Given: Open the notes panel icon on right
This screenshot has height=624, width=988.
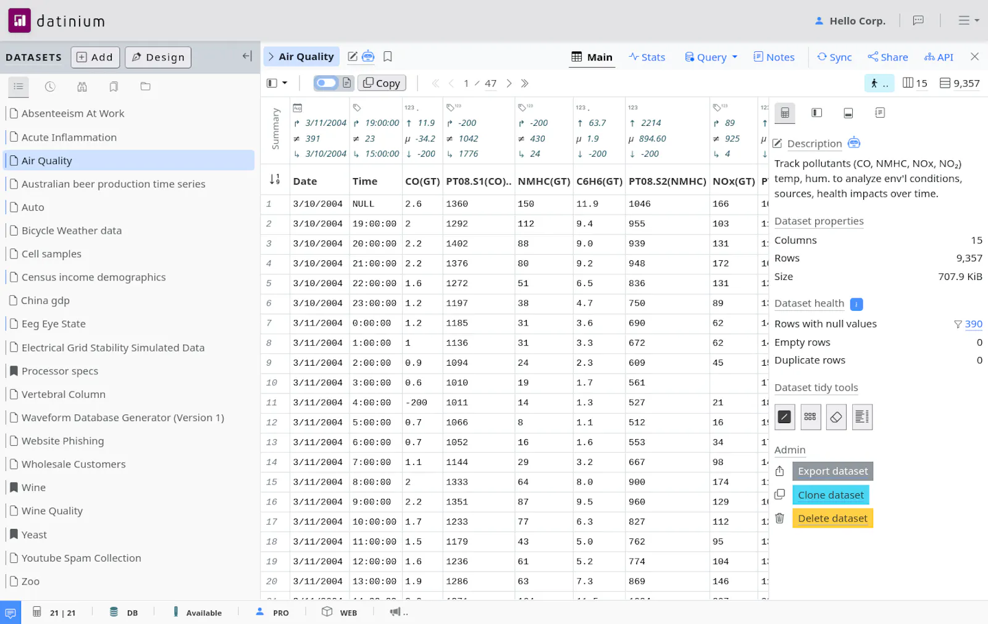Looking at the screenshot, I should [x=880, y=113].
